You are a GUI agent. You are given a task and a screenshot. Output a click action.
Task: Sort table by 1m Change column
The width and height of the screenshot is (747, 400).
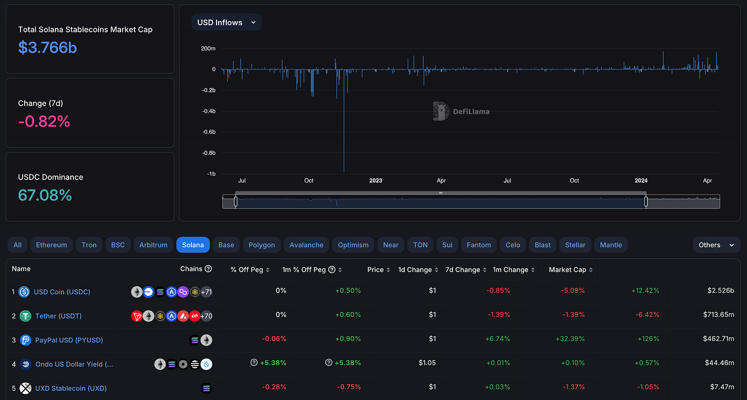tap(514, 270)
